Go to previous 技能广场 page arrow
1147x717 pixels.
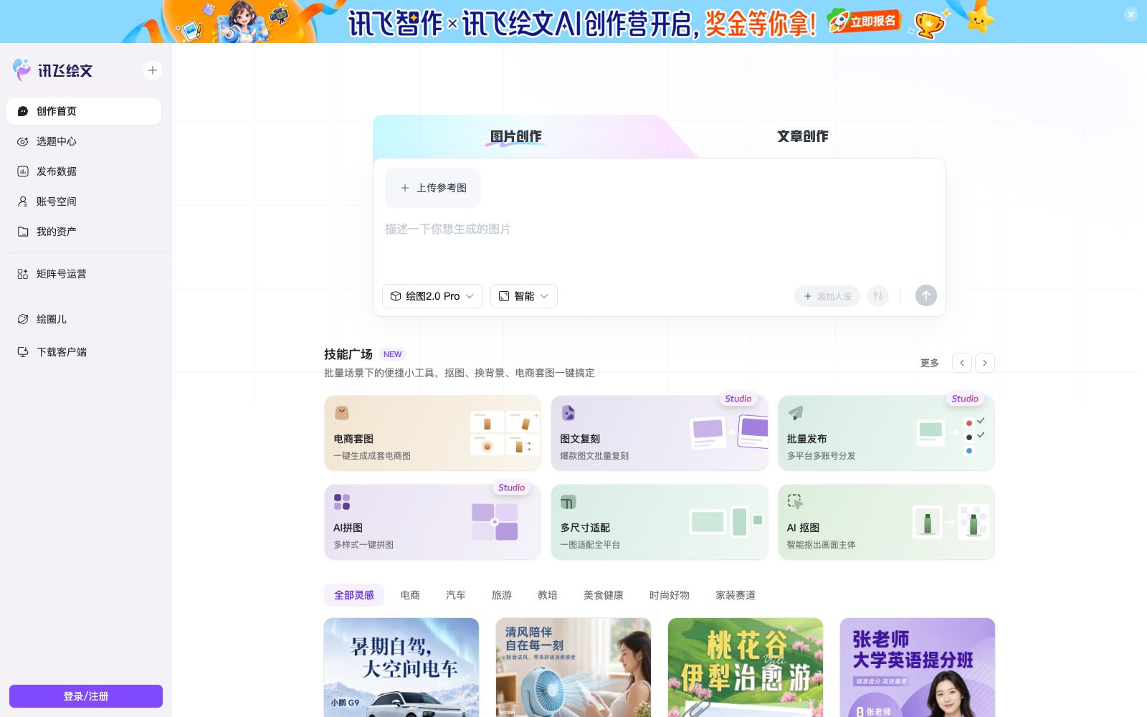pos(962,363)
